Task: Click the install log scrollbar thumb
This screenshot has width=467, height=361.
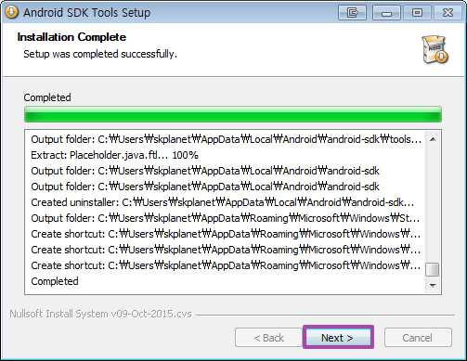Action: click(x=433, y=269)
